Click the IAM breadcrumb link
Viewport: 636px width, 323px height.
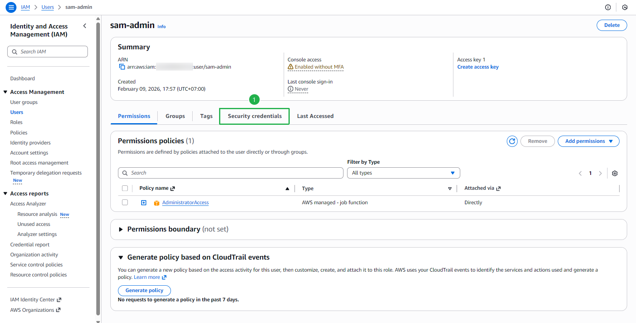click(25, 7)
